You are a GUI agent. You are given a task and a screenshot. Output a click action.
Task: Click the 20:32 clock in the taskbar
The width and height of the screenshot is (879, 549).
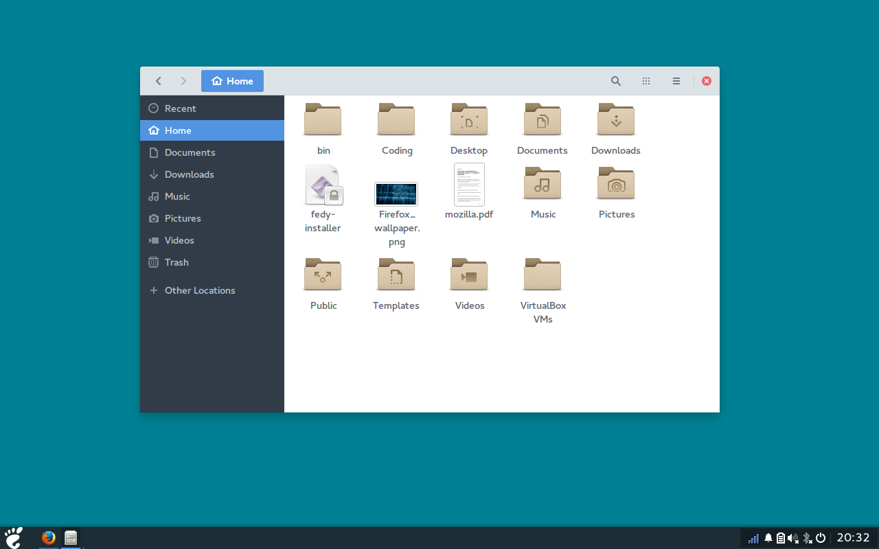(853, 538)
